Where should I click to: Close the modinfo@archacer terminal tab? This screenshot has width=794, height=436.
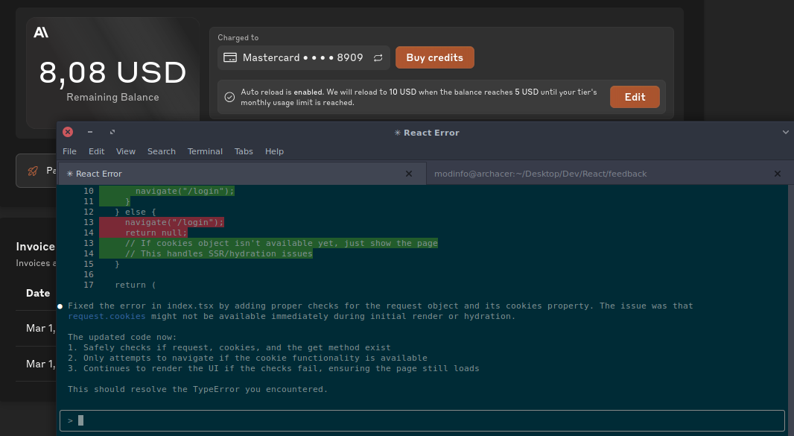pyautogui.click(x=777, y=174)
